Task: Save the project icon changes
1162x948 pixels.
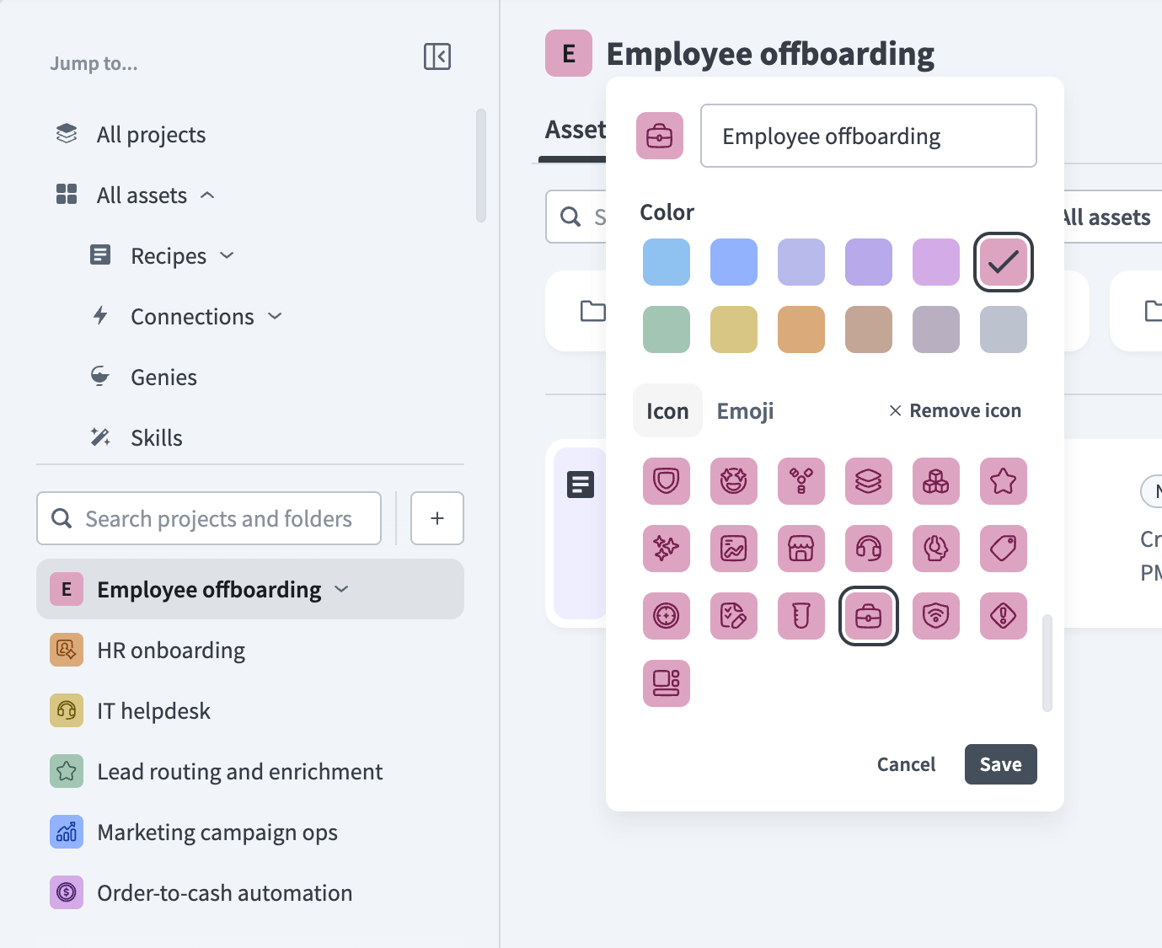Action: click(1000, 764)
